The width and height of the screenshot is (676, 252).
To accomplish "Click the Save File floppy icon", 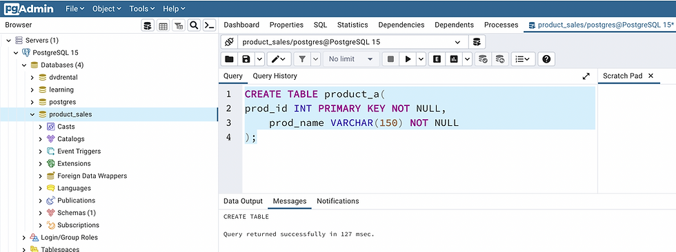I will tap(246, 59).
